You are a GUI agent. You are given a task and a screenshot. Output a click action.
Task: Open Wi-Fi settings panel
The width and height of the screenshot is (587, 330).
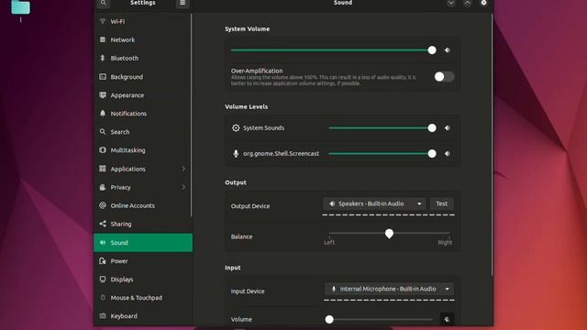click(143, 21)
